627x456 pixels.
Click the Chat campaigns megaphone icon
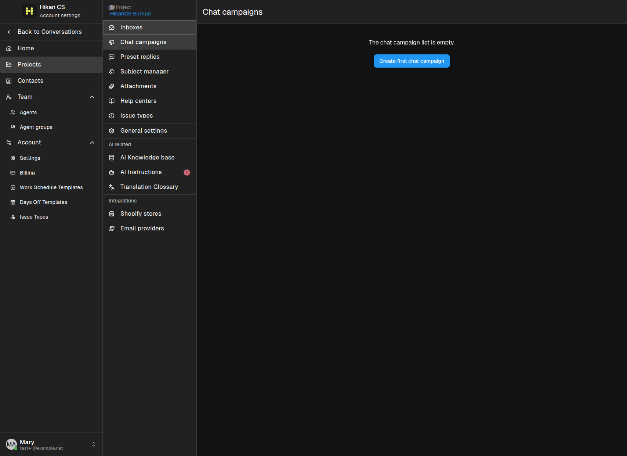[112, 42]
